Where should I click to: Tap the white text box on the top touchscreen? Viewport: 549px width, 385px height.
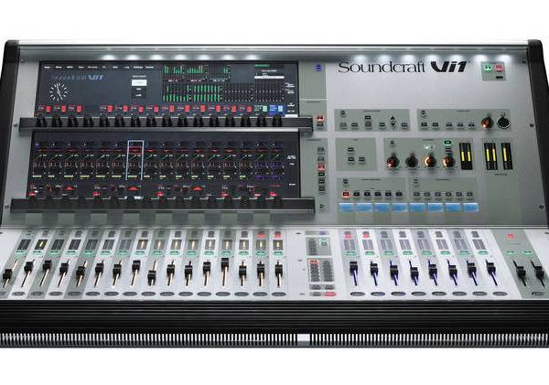click(x=139, y=83)
